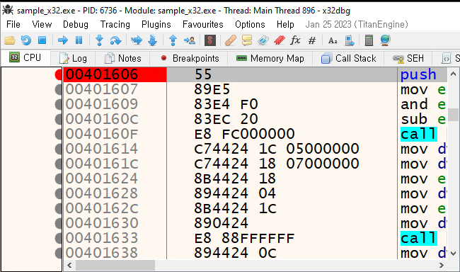The width and height of the screenshot is (460, 272).
Task: Click the horizontal scroll-right arrow
Action: click(x=442, y=265)
